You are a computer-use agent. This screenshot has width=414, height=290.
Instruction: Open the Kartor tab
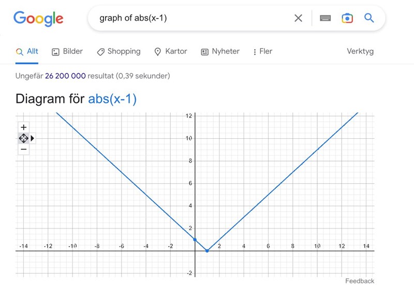click(x=171, y=52)
